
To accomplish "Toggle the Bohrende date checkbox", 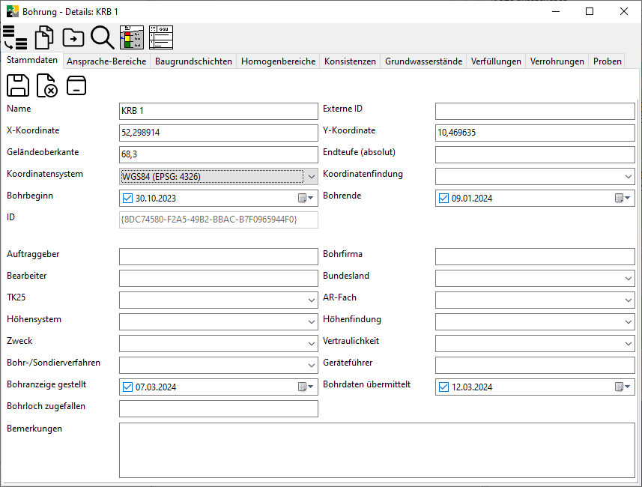I will [443, 199].
